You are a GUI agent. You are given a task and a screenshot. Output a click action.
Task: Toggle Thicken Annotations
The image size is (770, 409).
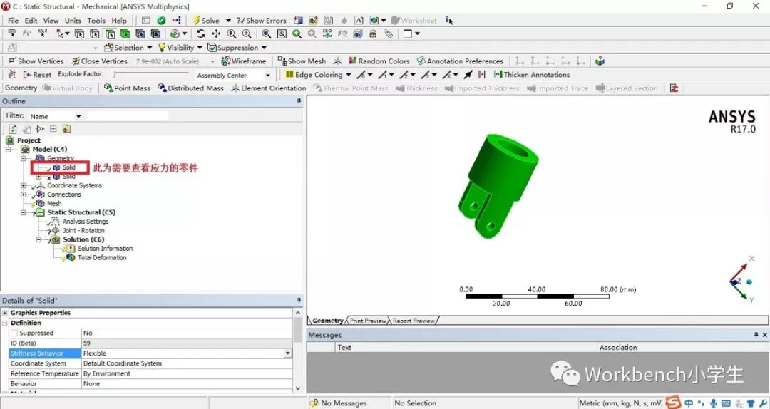click(532, 75)
